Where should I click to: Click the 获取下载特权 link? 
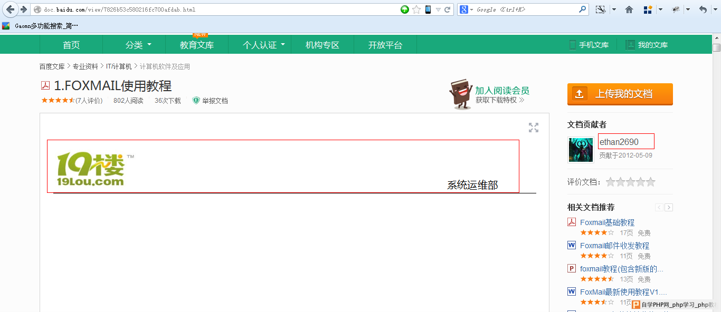click(500, 100)
